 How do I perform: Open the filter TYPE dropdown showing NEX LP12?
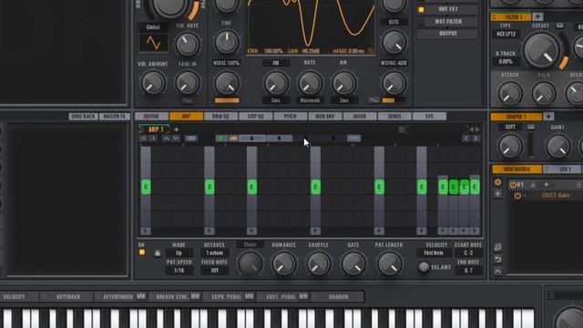(506, 34)
